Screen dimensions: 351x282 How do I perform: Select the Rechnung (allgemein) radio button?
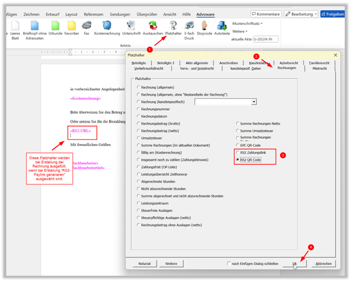click(138, 87)
